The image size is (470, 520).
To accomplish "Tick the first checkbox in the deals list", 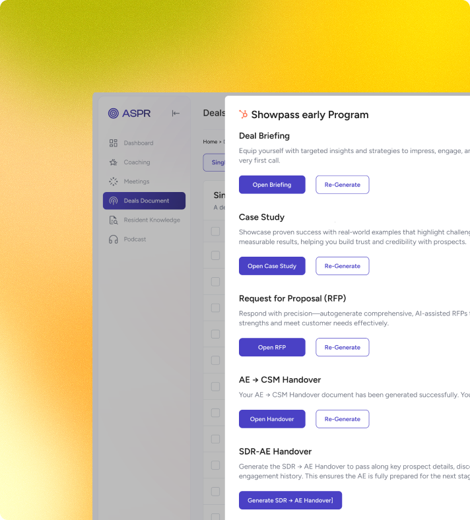I will 216,231.
